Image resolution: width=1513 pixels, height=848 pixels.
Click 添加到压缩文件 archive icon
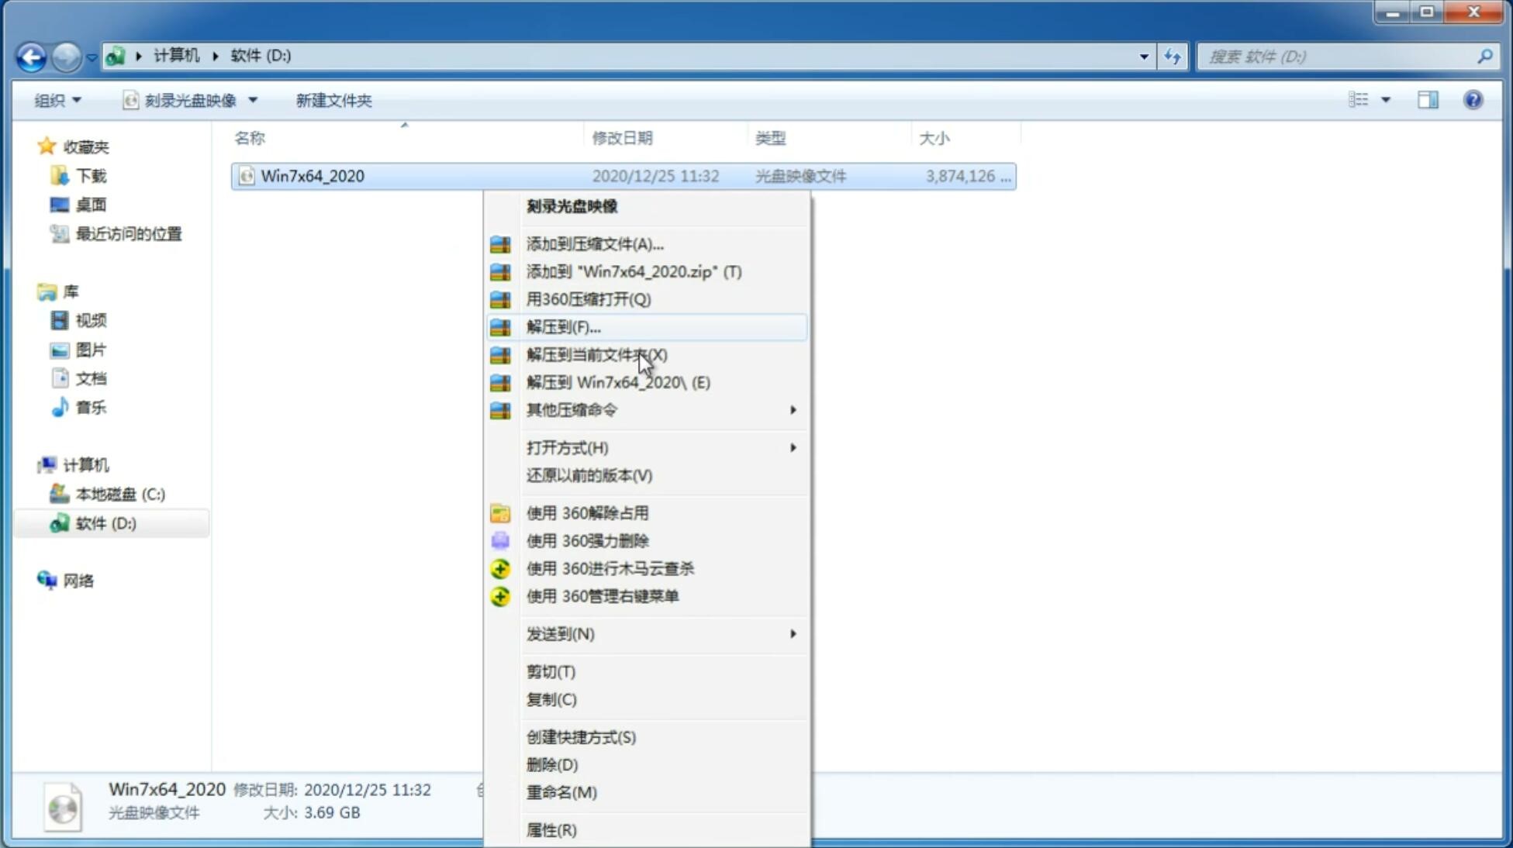pos(501,243)
